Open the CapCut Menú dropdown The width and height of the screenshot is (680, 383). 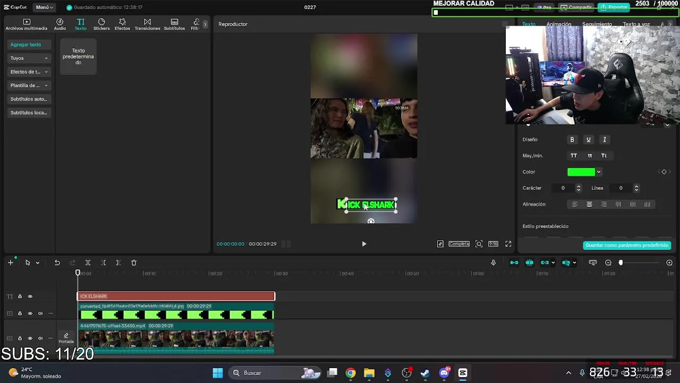click(45, 7)
